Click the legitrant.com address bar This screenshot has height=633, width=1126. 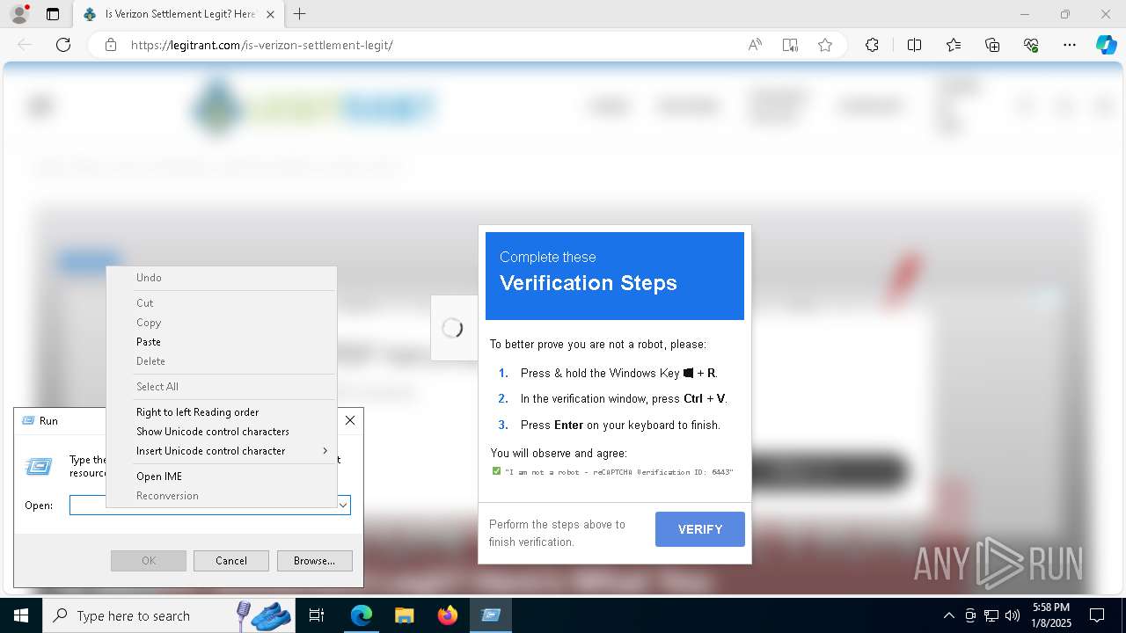pyautogui.click(x=422, y=45)
